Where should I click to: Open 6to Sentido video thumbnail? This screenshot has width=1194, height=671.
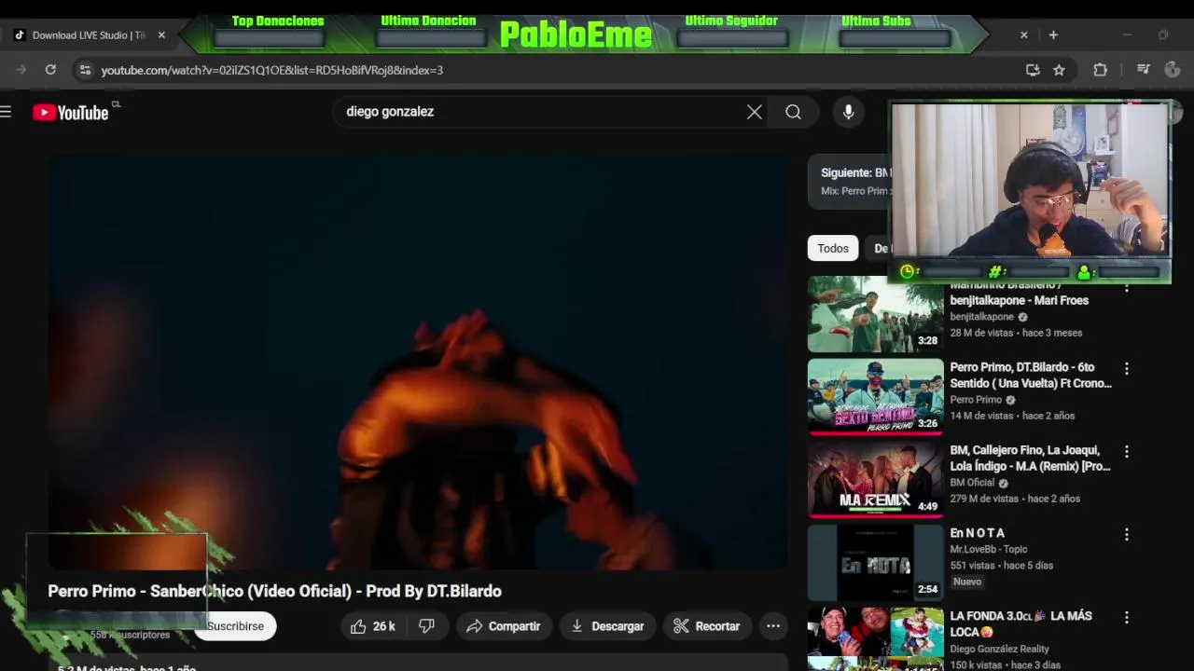[x=875, y=397]
